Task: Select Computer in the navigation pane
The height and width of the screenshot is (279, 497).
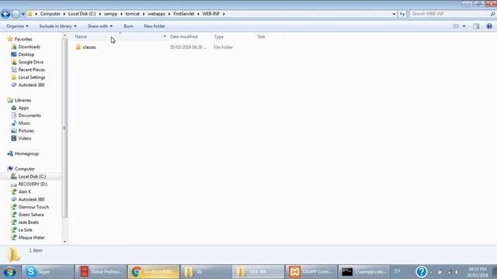Action: [24, 169]
